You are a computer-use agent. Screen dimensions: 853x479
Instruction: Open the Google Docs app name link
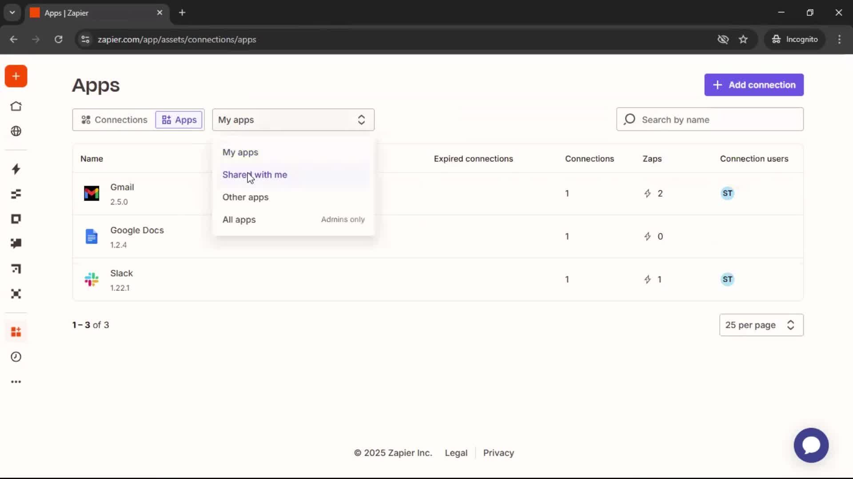137,230
